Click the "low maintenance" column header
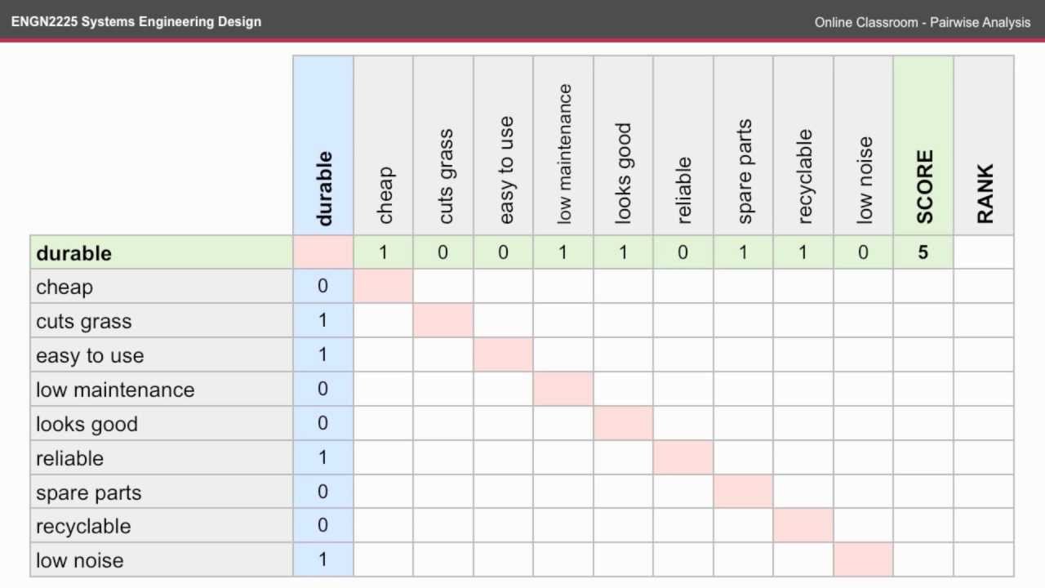The width and height of the screenshot is (1045, 588). coord(563,154)
